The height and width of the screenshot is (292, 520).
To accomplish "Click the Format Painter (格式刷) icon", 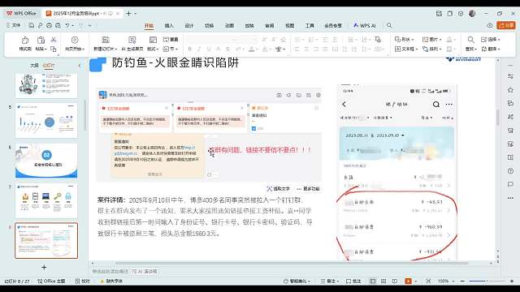I will [x=25, y=41].
